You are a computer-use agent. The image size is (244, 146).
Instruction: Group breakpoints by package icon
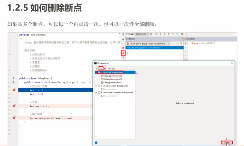click(105, 69)
